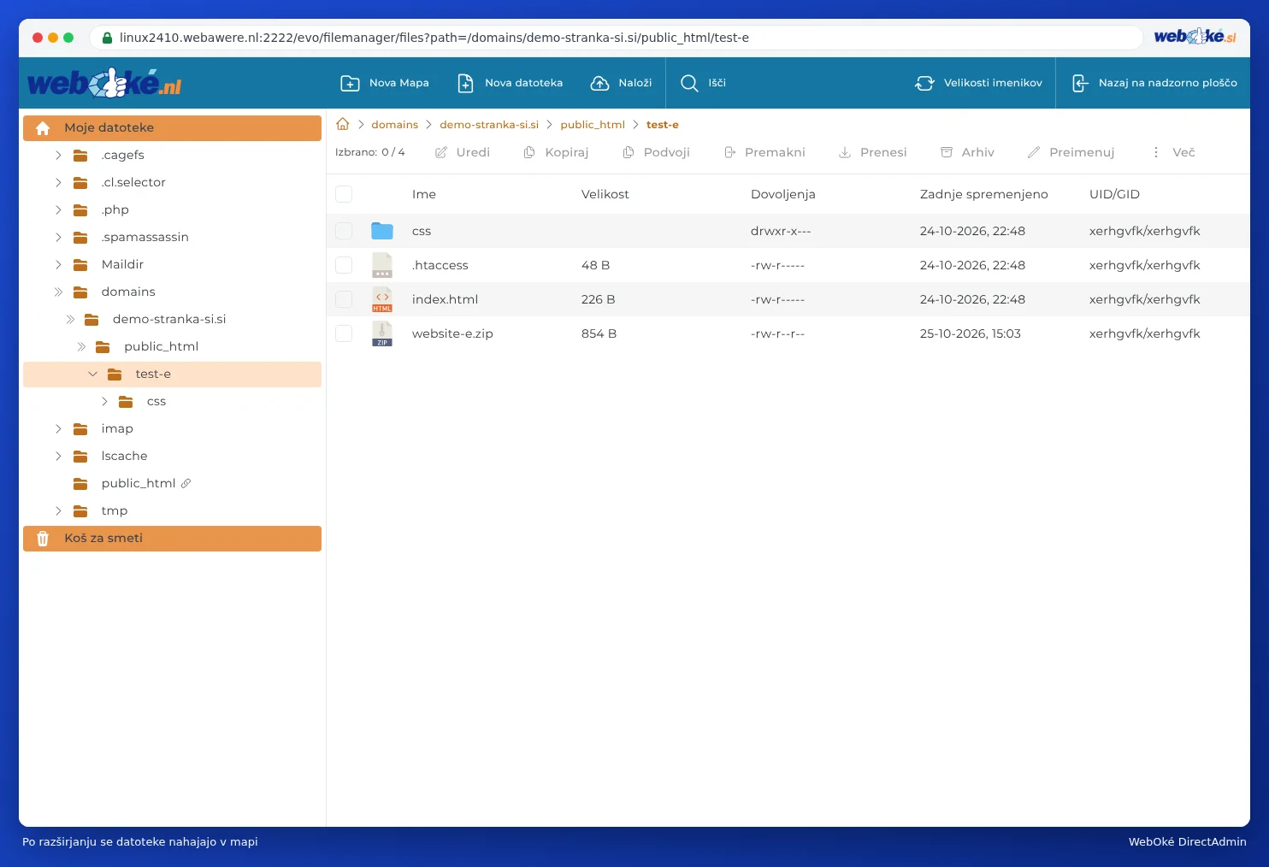
Task: Click the Dovoljenja column header
Action: click(782, 194)
